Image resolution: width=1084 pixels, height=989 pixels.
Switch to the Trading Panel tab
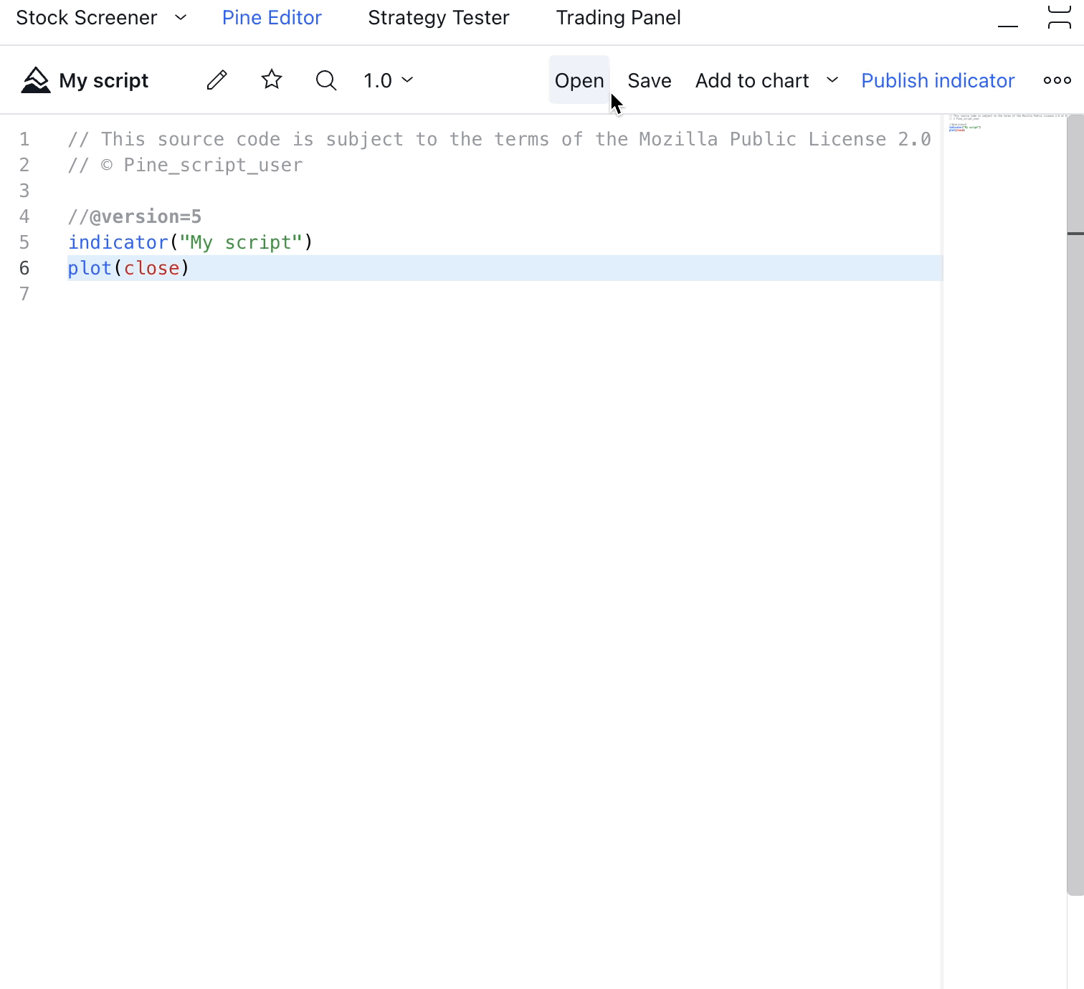(618, 17)
